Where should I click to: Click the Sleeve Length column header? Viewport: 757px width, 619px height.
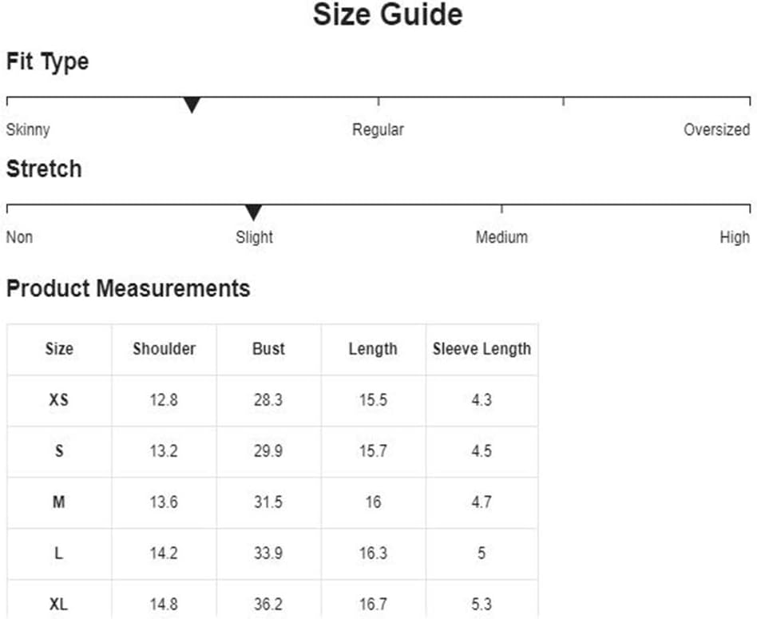click(482, 348)
